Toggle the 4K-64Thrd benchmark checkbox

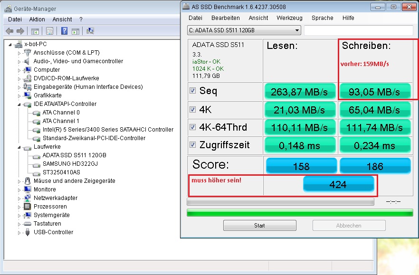(x=192, y=127)
